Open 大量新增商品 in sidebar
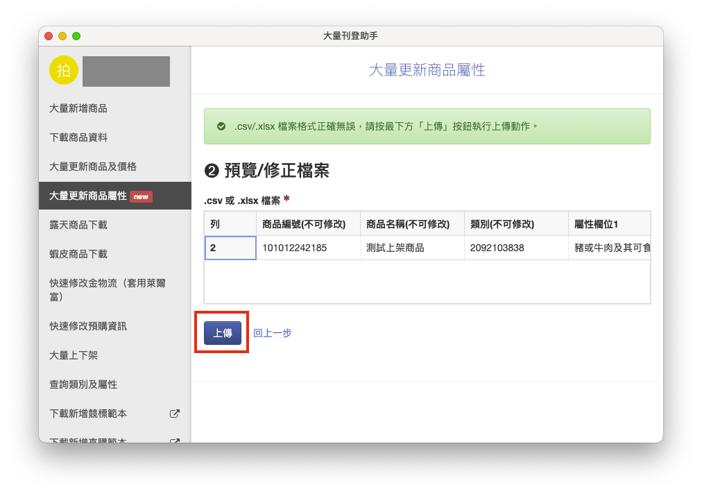The width and height of the screenshot is (702, 494). click(78, 108)
